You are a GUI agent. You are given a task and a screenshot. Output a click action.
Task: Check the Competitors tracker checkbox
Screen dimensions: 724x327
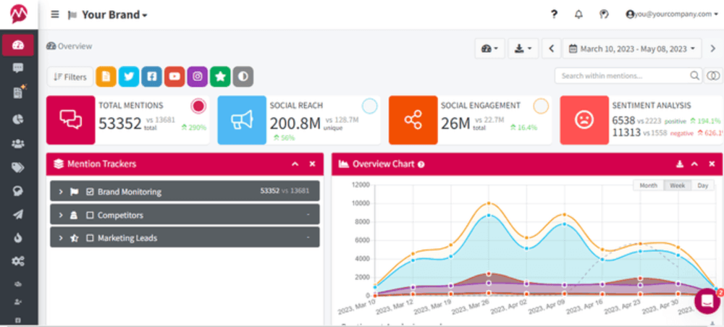(90, 216)
